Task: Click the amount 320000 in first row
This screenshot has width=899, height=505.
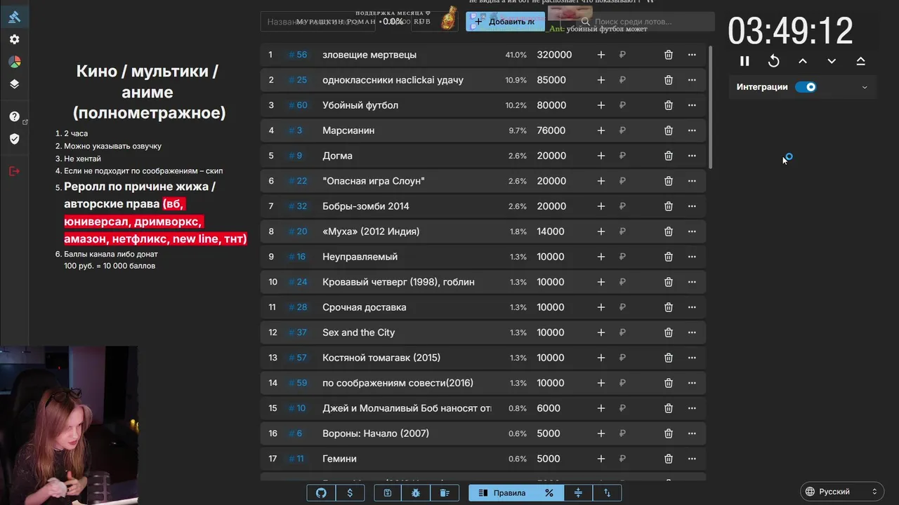Action: click(x=554, y=55)
